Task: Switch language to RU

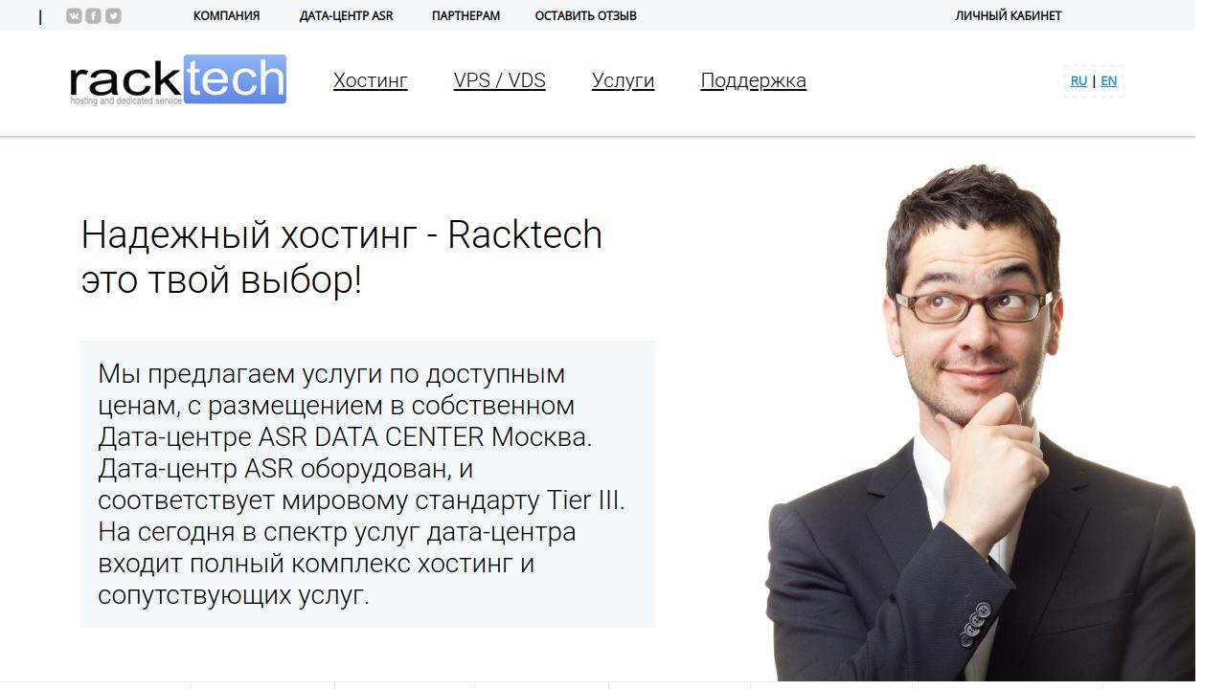Action: click(x=1078, y=80)
